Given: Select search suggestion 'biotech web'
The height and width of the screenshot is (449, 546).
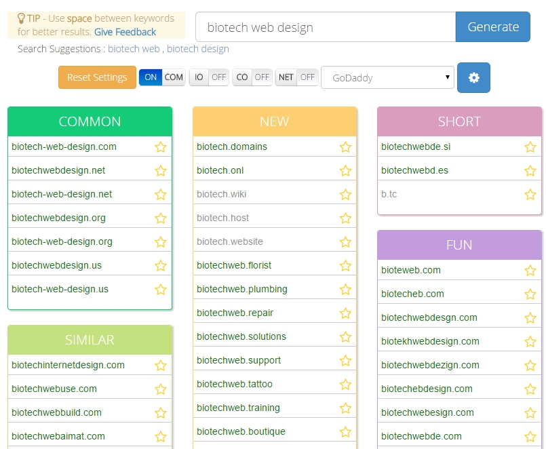Looking at the screenshot, I should coord(134,49).
